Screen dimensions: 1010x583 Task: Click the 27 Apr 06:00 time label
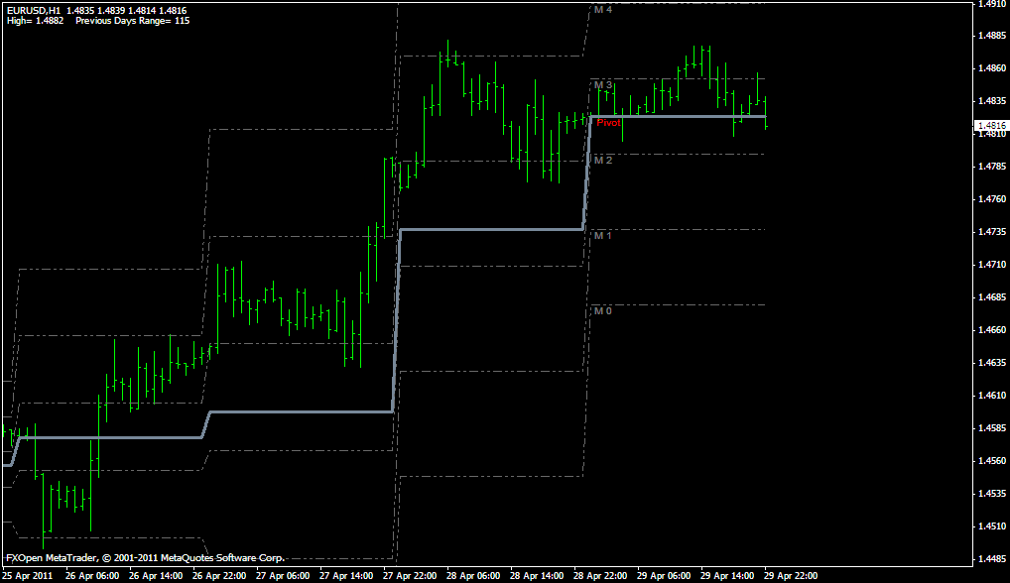click(283, 576)
